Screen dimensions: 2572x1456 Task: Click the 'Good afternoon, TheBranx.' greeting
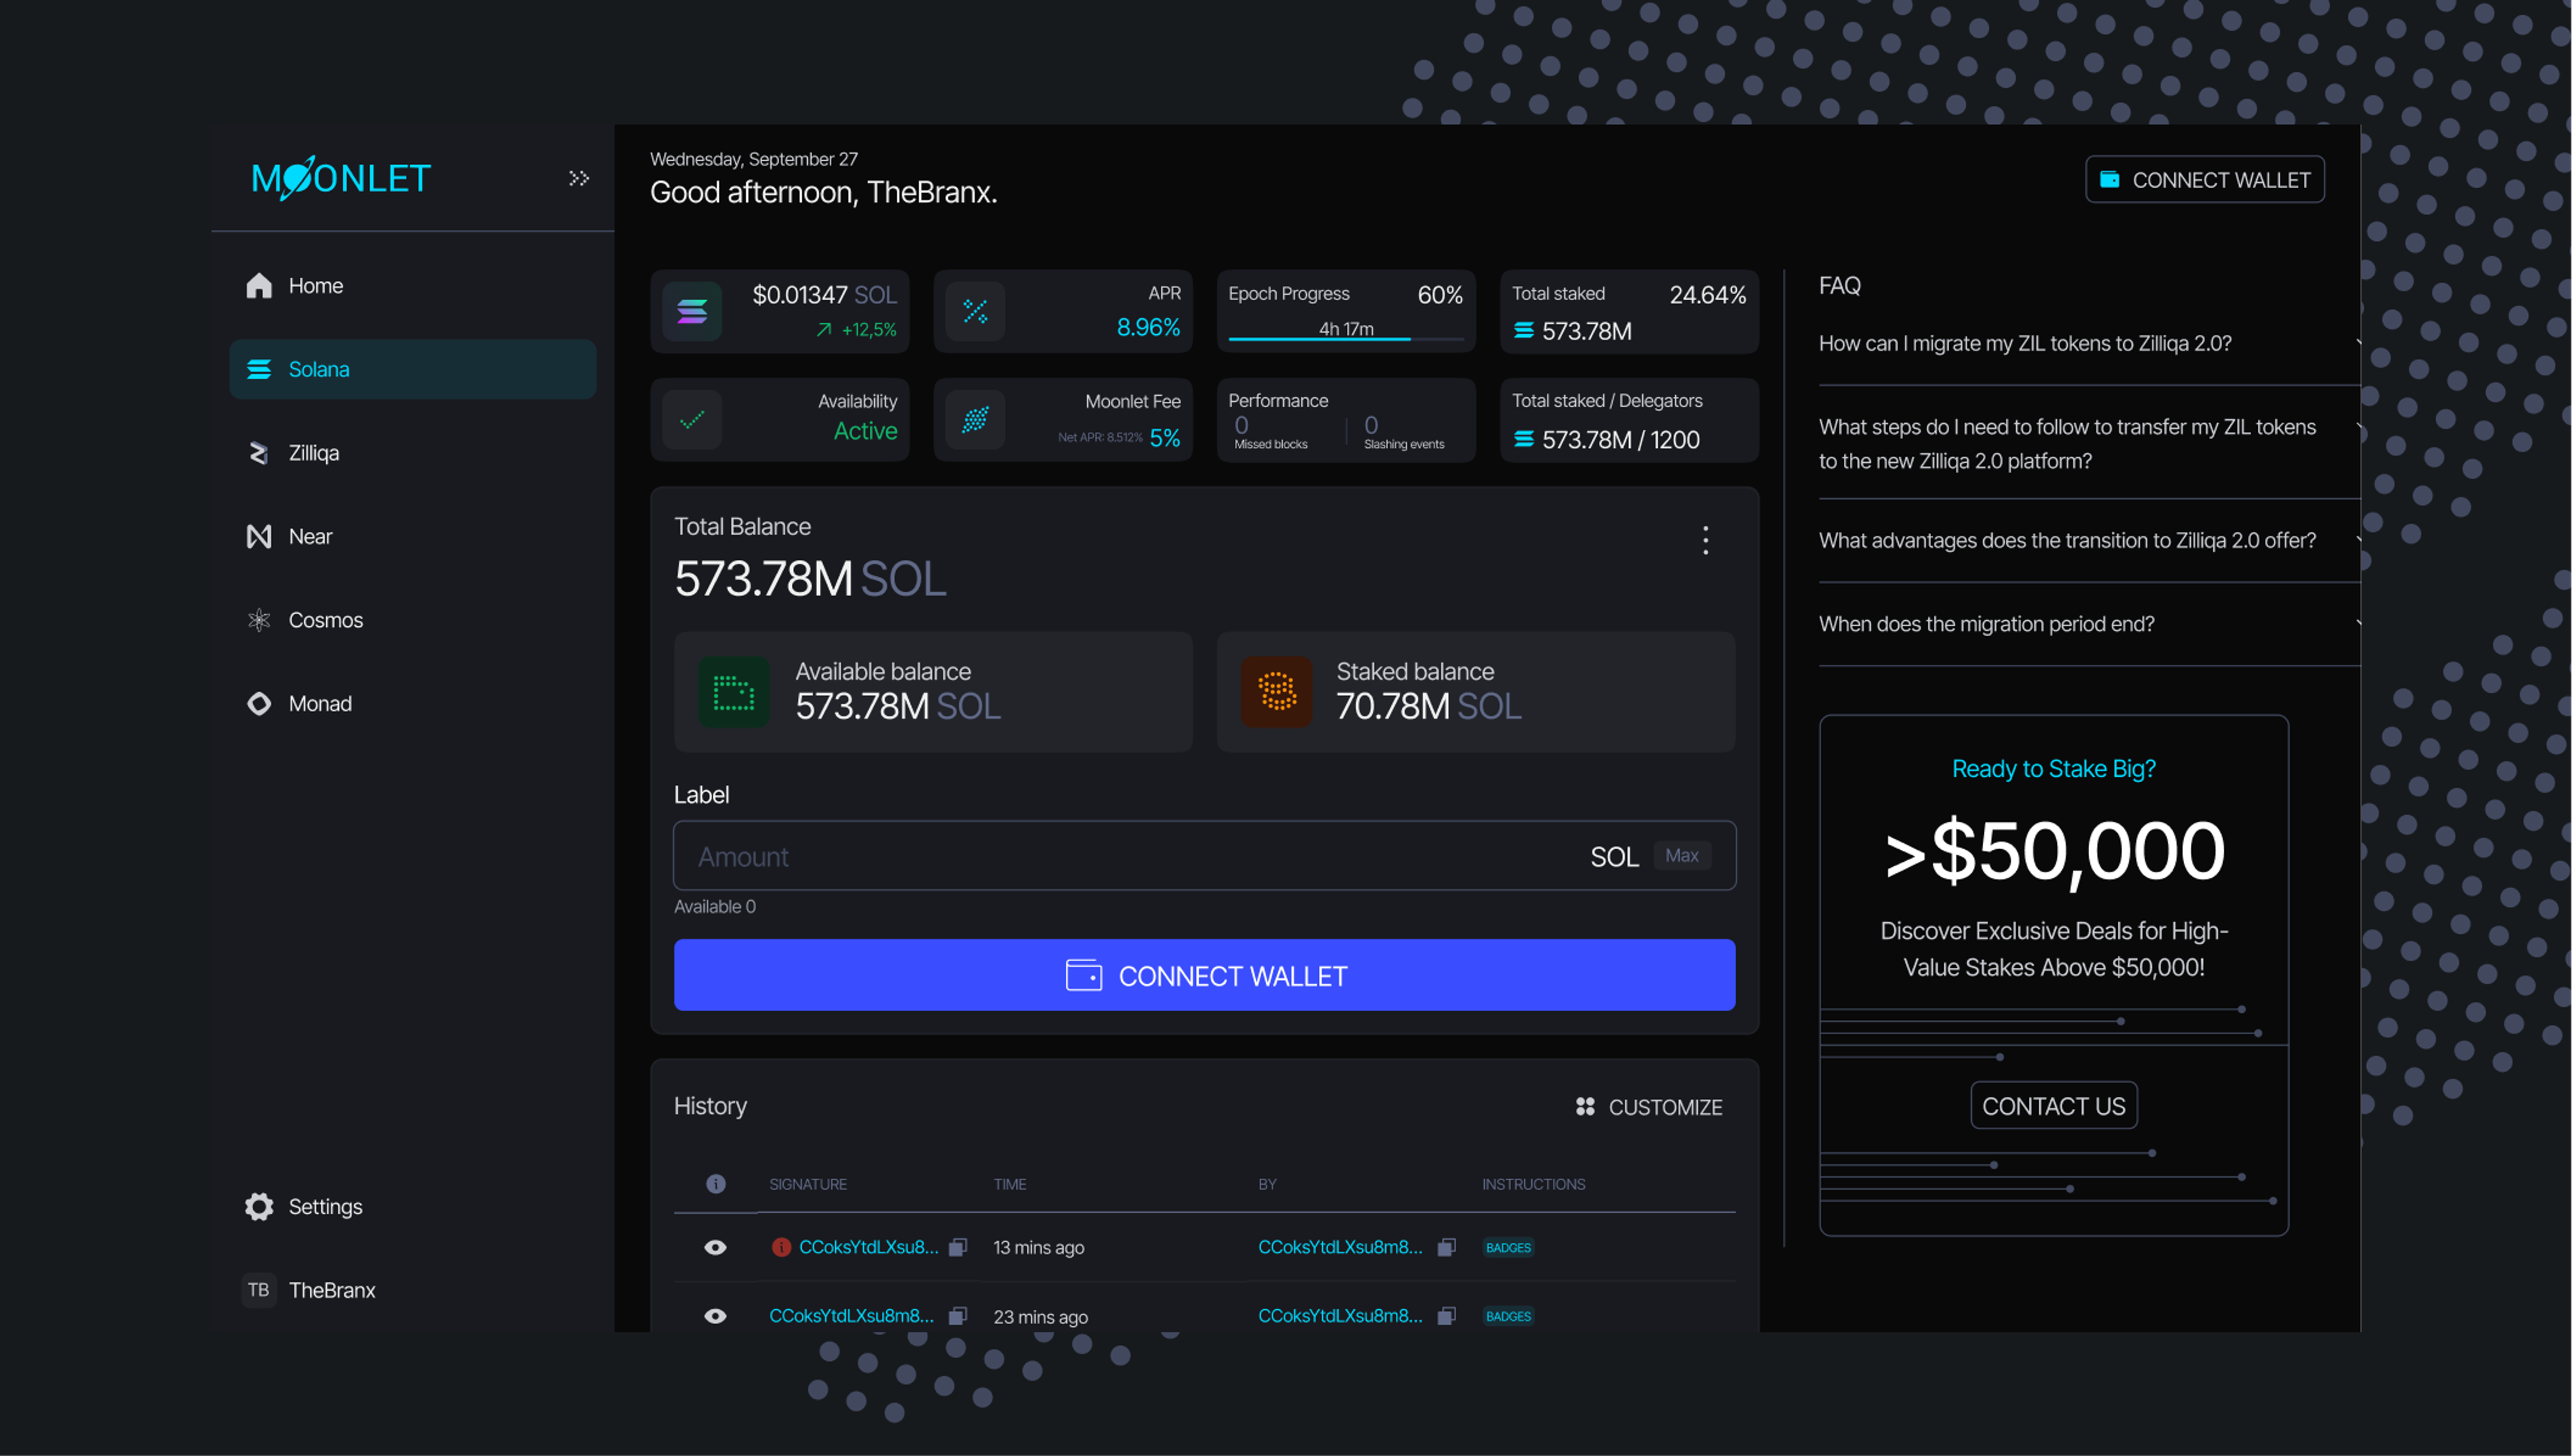(824, 192)
